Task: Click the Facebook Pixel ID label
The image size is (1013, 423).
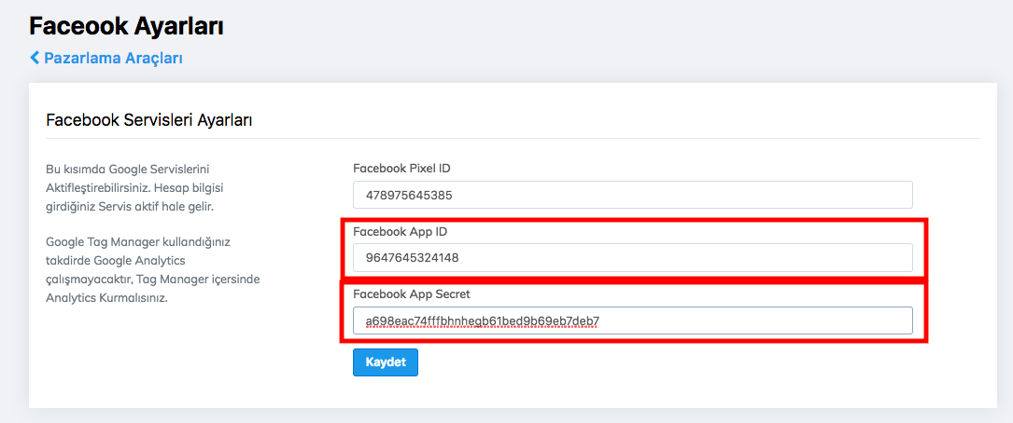Action: point(401,169)
